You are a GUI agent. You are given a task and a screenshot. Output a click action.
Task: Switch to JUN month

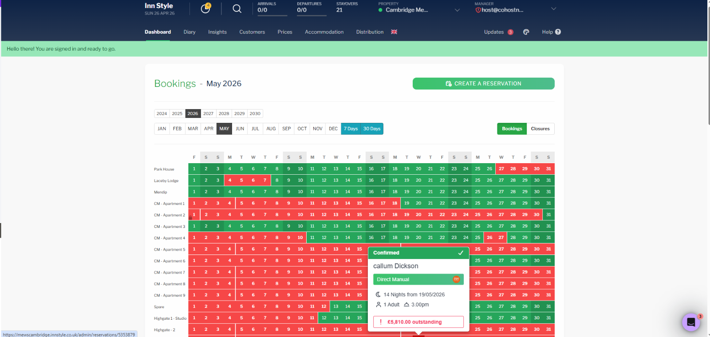point(240,129)
